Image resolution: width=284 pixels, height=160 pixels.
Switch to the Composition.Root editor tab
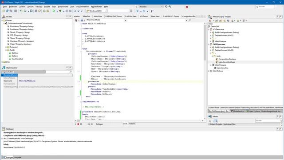tap(189, 16)
